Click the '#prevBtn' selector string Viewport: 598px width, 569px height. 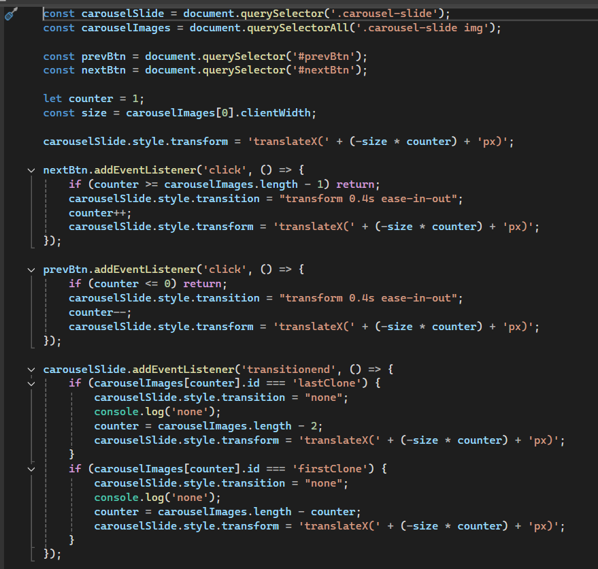(323, 56)
